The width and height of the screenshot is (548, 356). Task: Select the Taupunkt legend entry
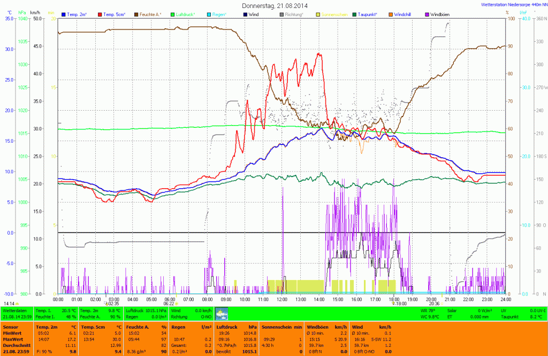[x=373, y=14]
